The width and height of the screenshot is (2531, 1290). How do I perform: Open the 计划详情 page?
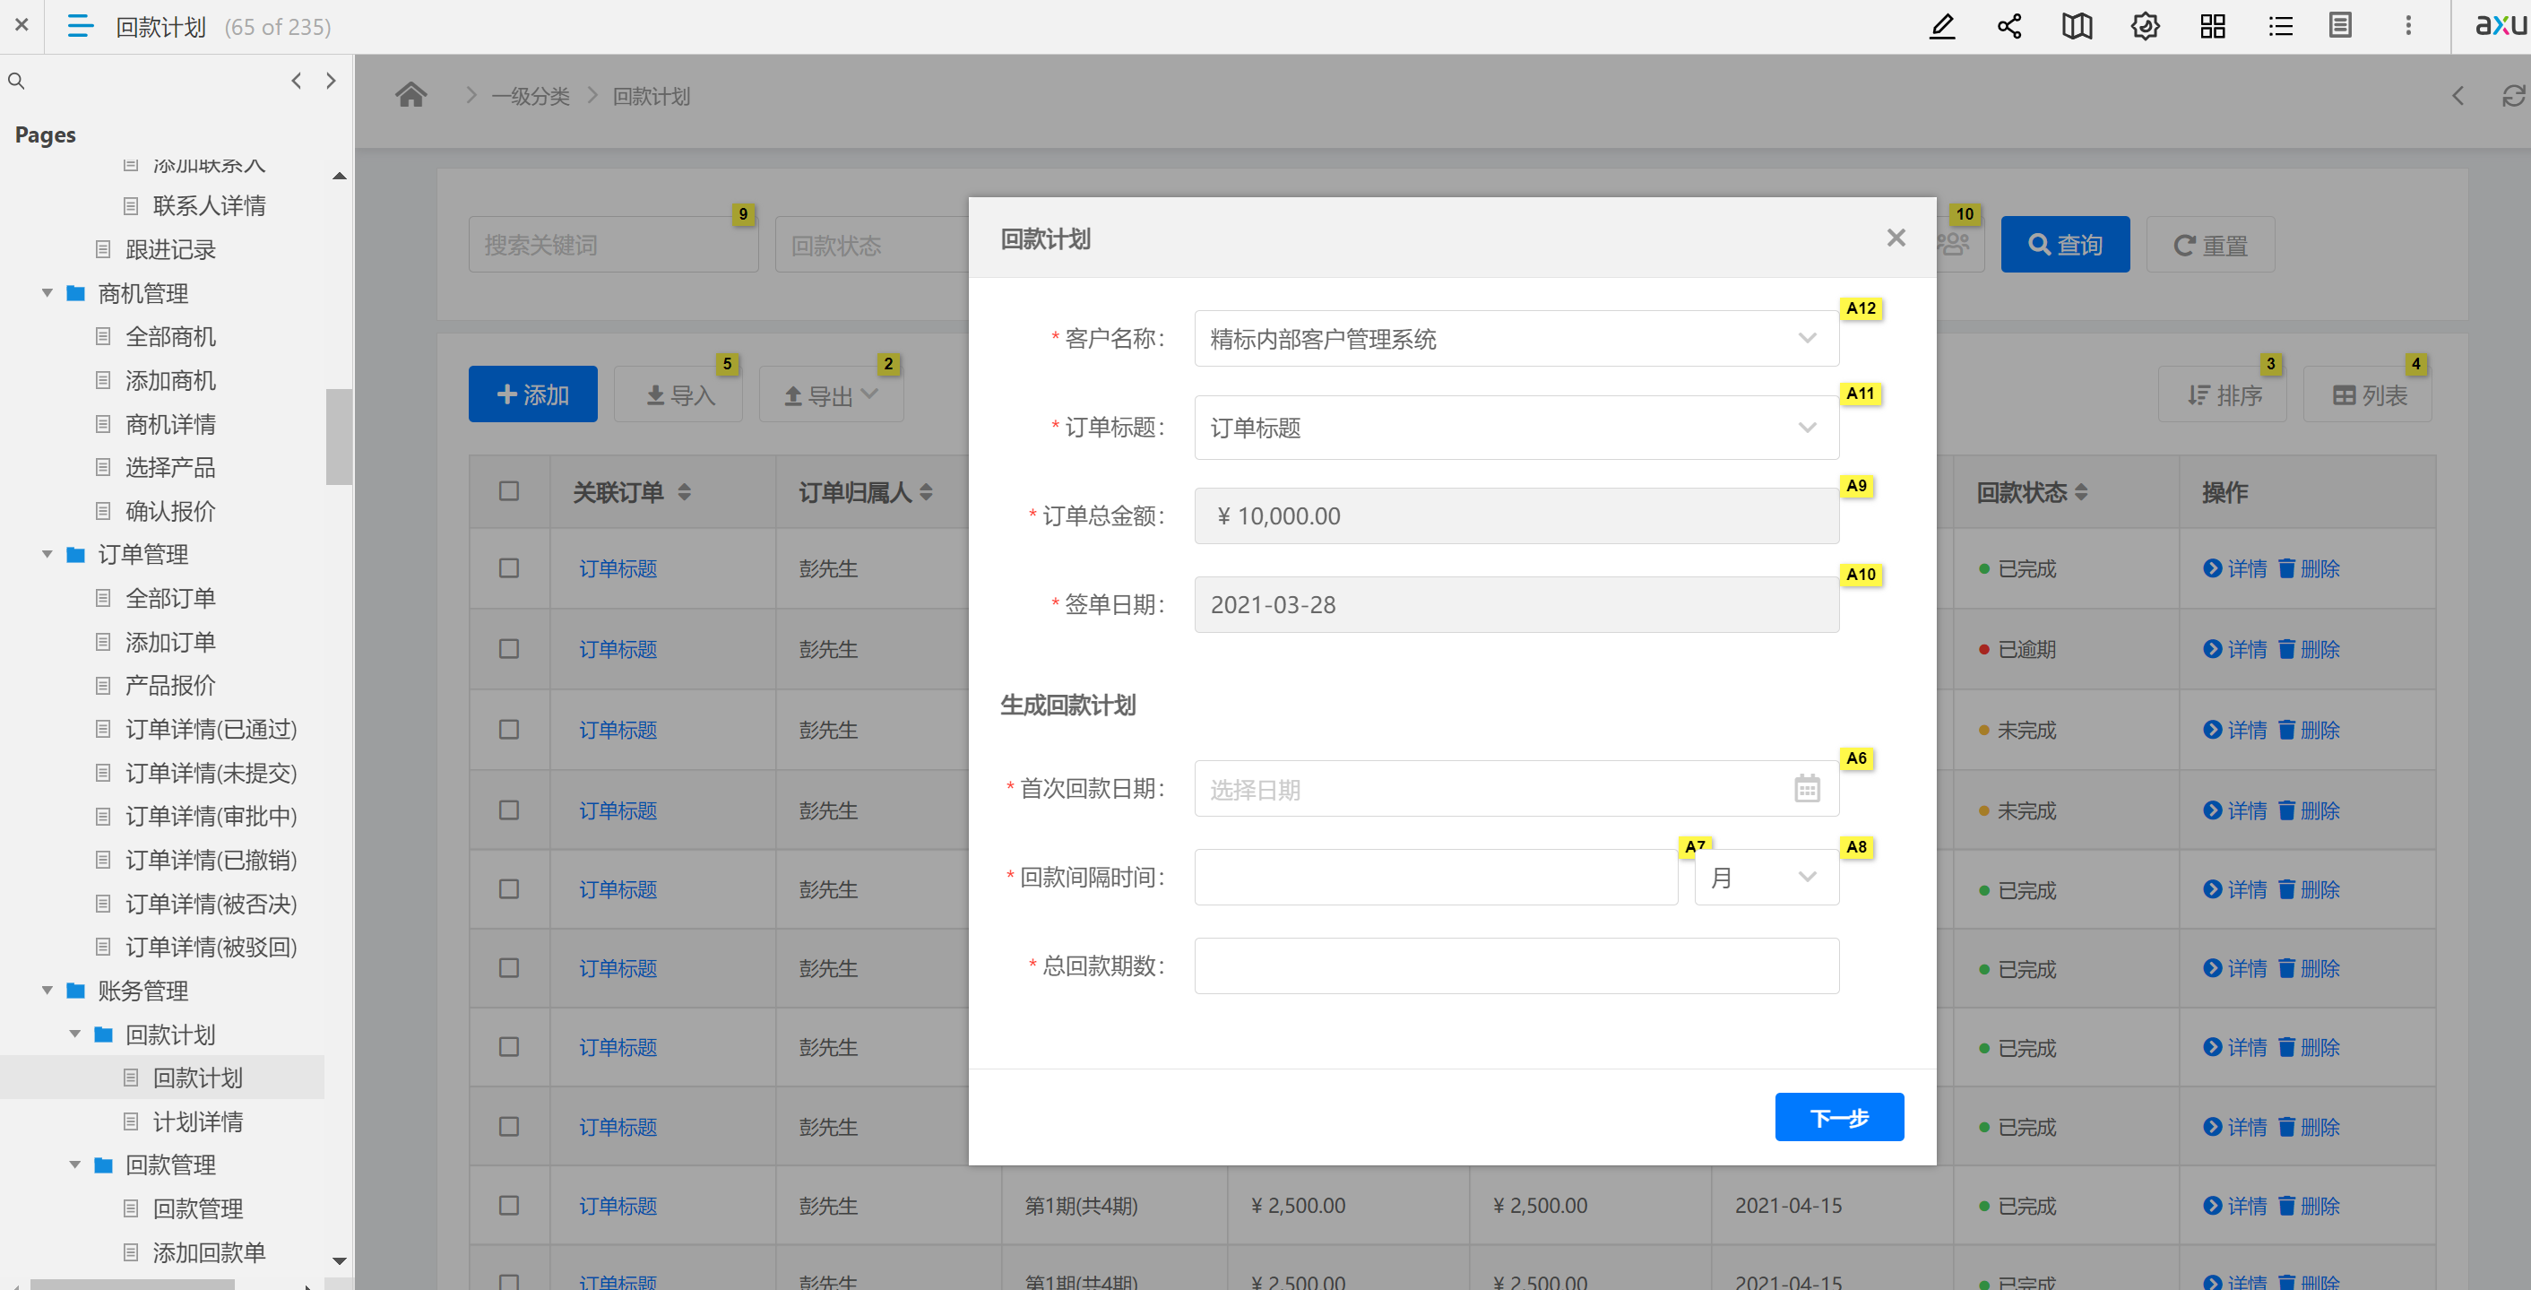[x=197, y=1121]
